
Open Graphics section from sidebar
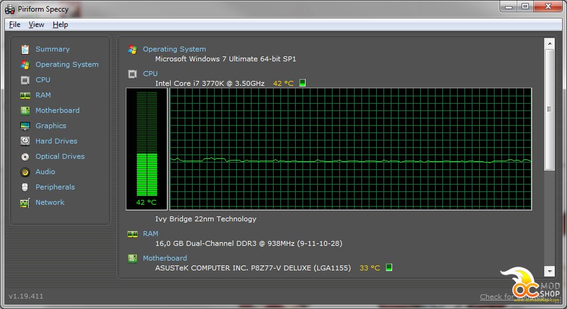pyautogui.click(x=50, y=126)
